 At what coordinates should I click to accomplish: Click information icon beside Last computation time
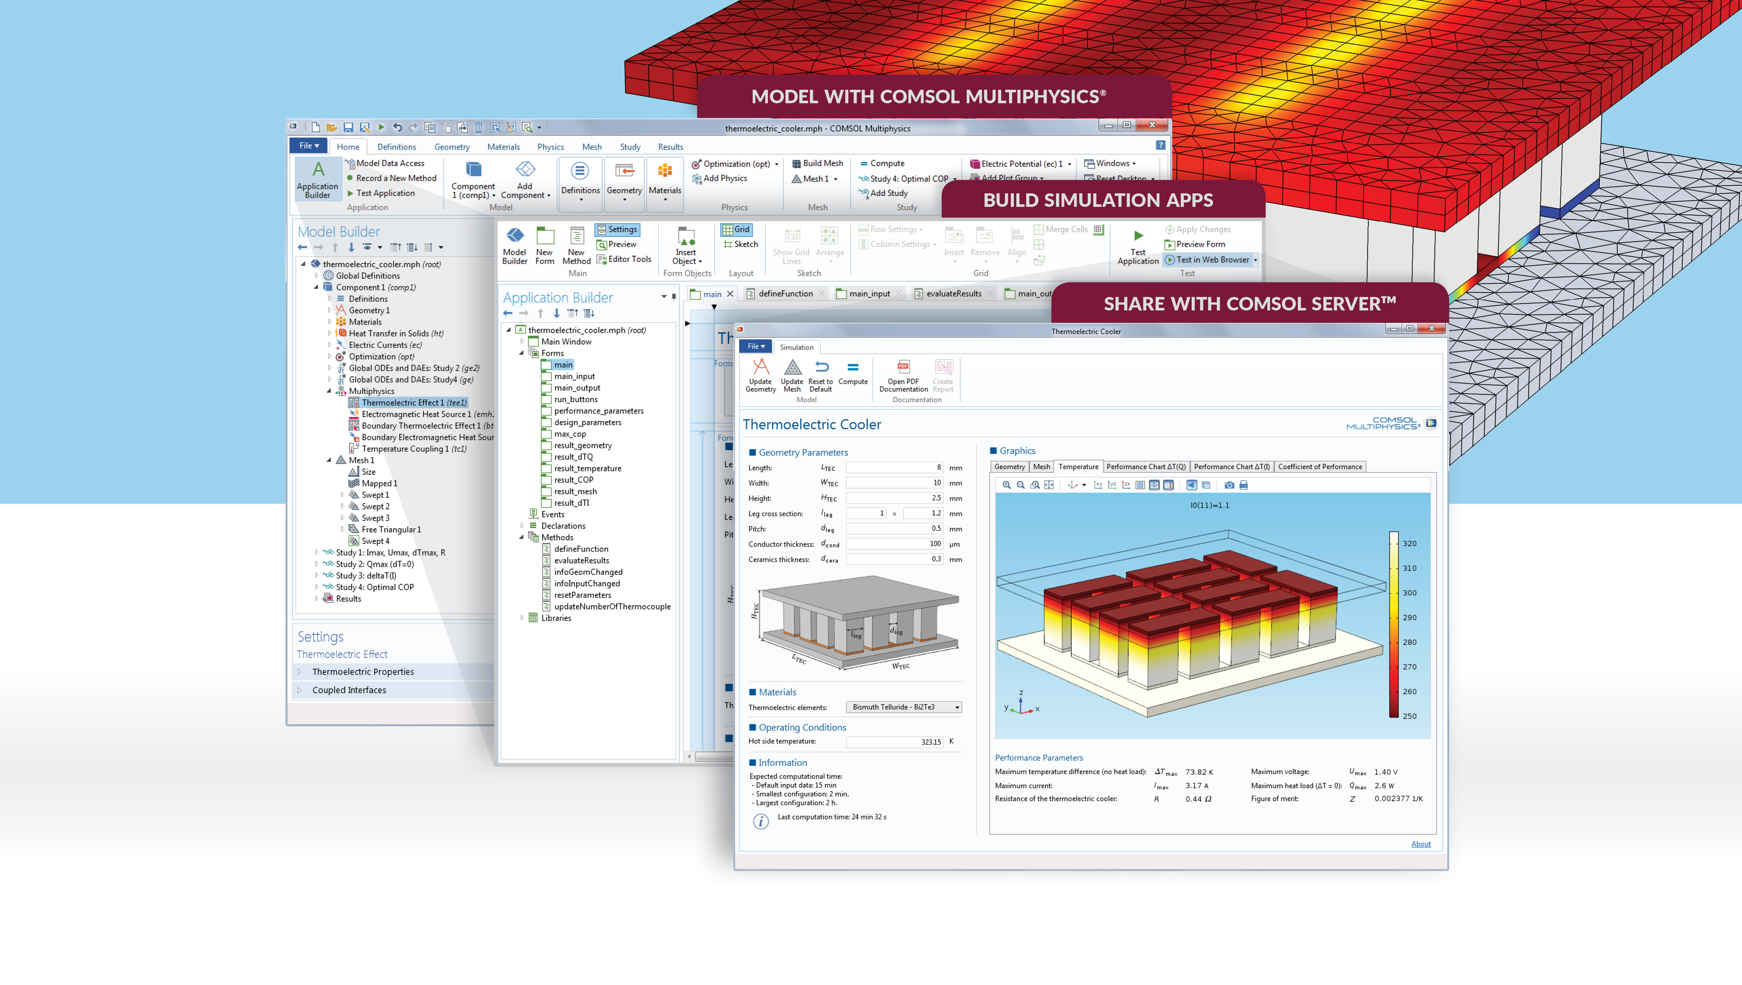[761, 821]
